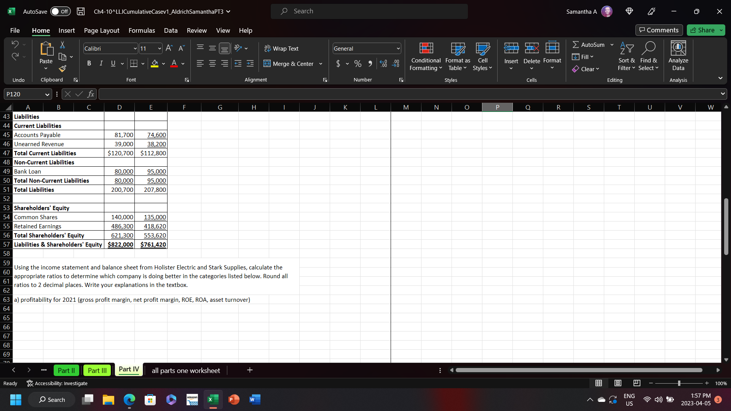The height and width of the screenshot is (411, 731).
Task: Switch to the Part III sheet tab
Action: pyautogui.click(x=97, y=370)
